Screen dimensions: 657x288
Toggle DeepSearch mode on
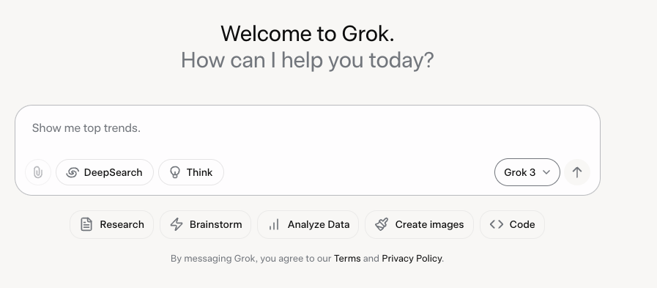click(105, 172)
